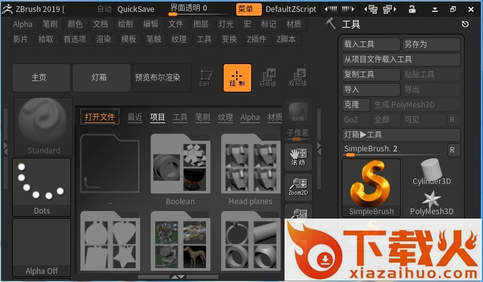The width and height of the screenshot is (483, 282).
Task: Switch to the 最近 (Recent) lightbox tab
Action: [134, 117]
